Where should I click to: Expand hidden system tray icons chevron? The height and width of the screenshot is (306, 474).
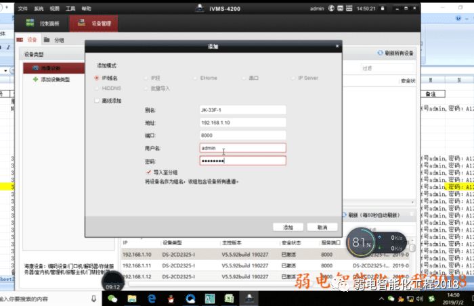click(x=381, y=299)
